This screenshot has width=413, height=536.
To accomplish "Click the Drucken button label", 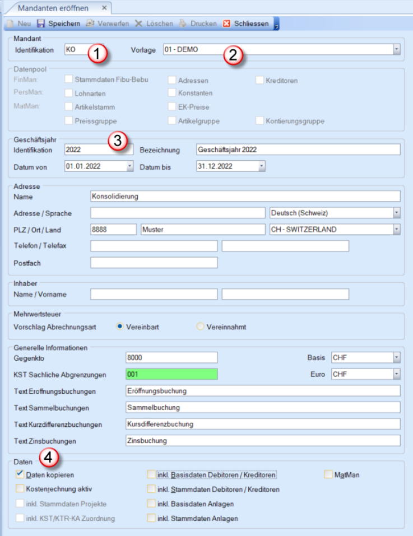I will pyautogui.click(x=203, y=24).
